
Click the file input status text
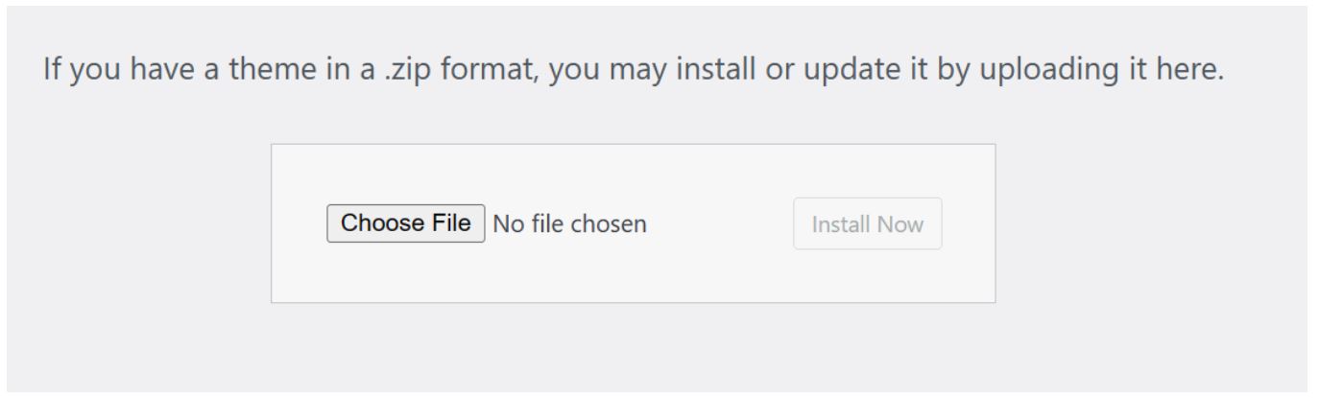(569, 224)
